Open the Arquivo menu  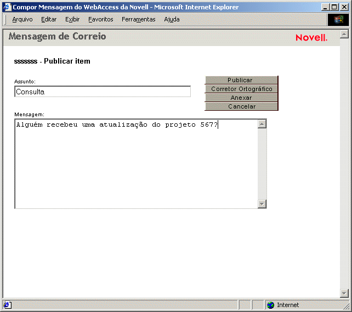pyautogui.click(x=22, y=20)
